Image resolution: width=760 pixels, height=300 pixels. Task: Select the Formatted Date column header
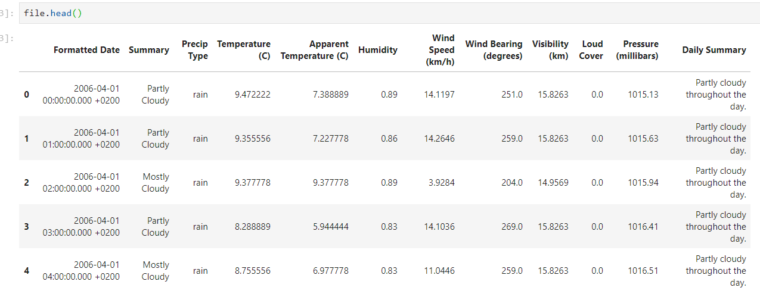(x=86, y=50)
